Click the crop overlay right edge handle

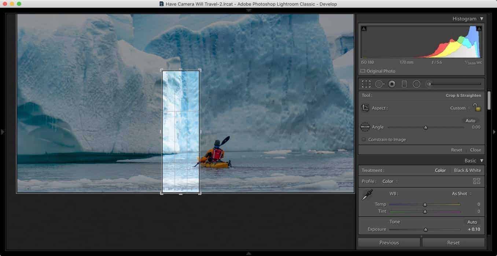click(x=200, y=131)
